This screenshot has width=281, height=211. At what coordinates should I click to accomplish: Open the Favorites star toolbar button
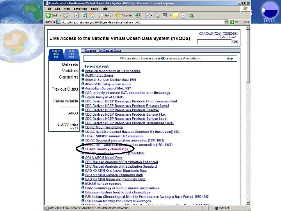coord(124,16)
